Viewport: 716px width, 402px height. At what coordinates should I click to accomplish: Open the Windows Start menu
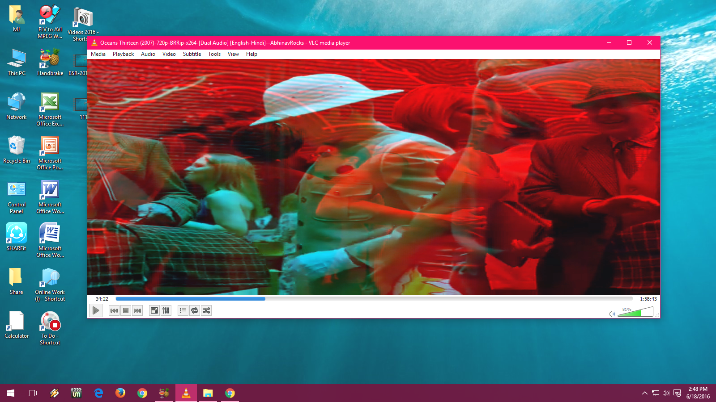pyautogui.click(x=11, y=393)
